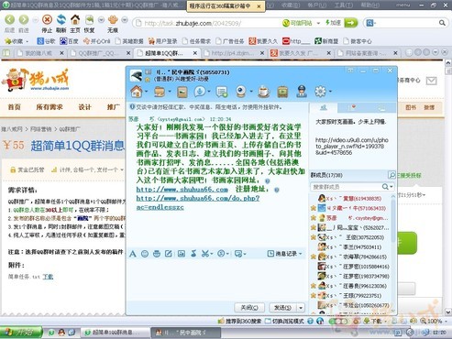Expand dropdown arrow next to microphone icon
Viewport: 452px width, 339px height.
209,92
